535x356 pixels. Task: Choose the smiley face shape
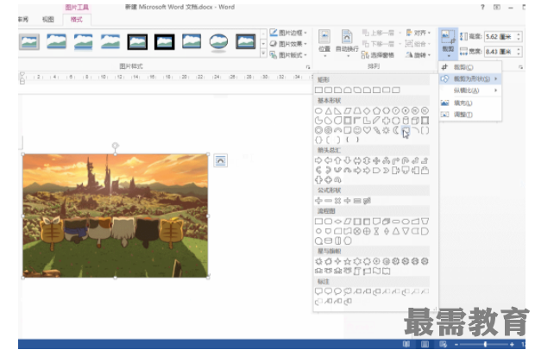(357, 130)
